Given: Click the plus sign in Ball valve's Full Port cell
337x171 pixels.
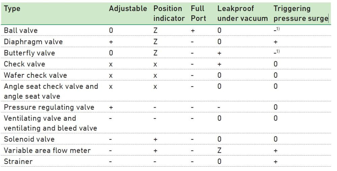Looking at the screenshot, I should (193, 30).
